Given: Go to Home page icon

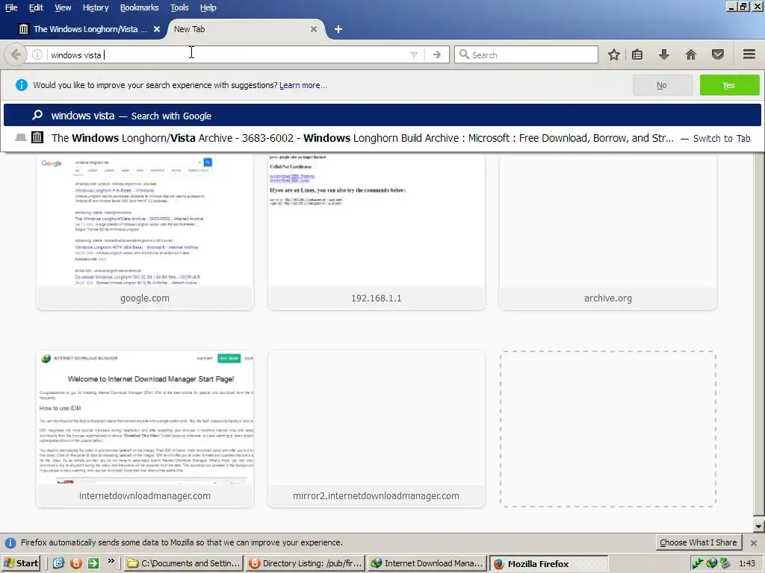Looking at the screenshot, I should tap(691, 54).
